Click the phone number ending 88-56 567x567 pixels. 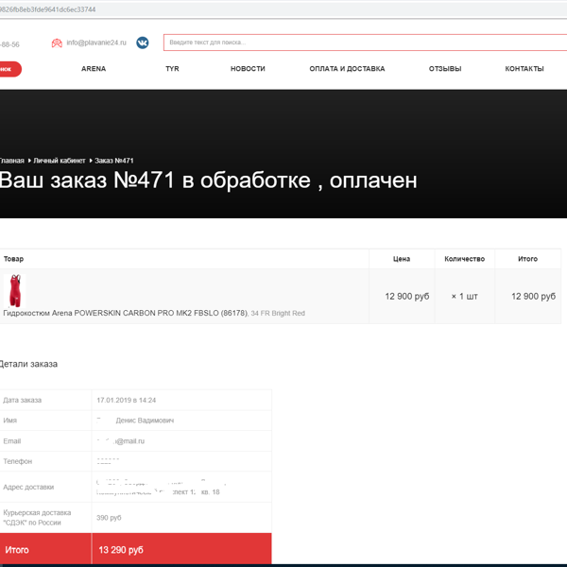(x=9, y=44)
